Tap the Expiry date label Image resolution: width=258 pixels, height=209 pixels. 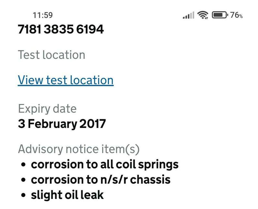point(47,109)
